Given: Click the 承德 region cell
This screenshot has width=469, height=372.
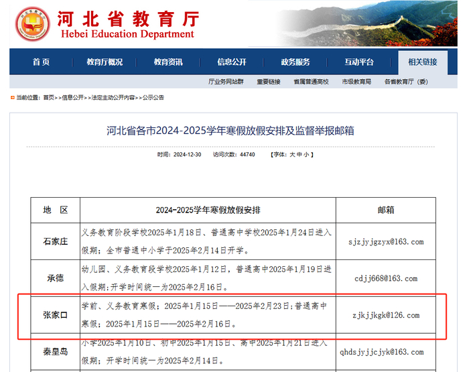Looking at the screenshot, I should tap(56, 278).
